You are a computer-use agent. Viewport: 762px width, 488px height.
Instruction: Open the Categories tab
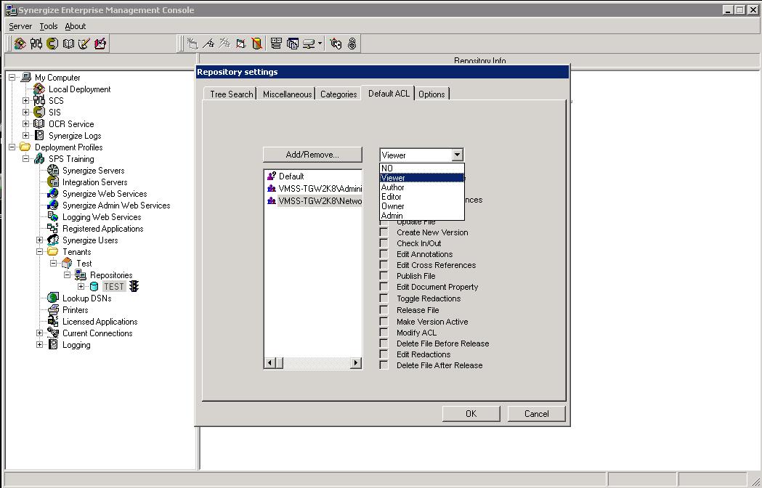coord(339,94)
